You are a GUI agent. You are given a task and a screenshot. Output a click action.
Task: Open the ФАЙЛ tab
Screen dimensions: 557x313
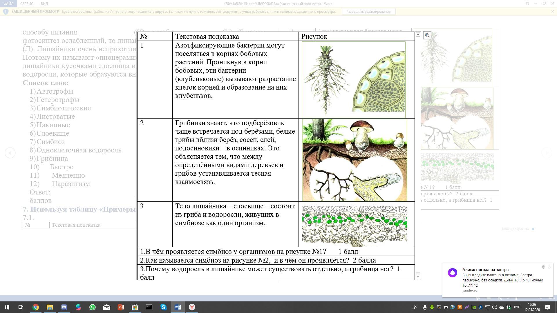click(x=8, y=3)
